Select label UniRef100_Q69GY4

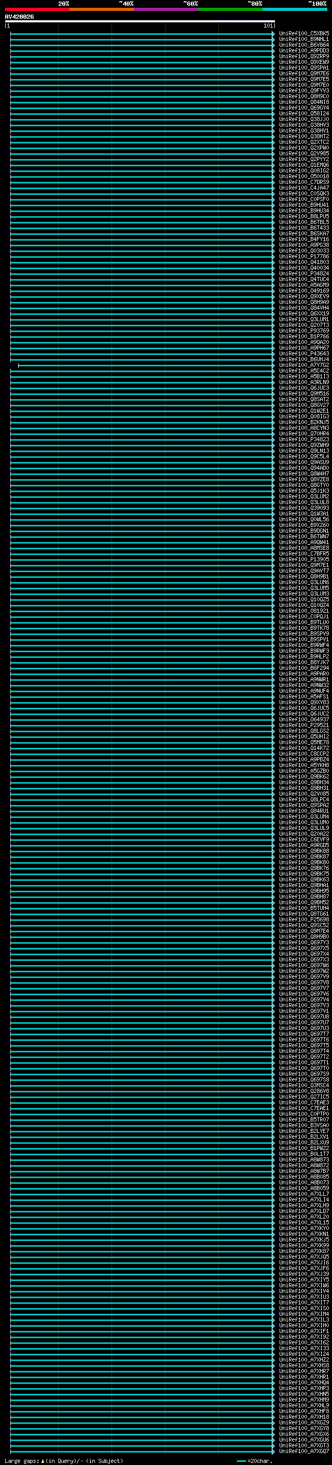304,108
